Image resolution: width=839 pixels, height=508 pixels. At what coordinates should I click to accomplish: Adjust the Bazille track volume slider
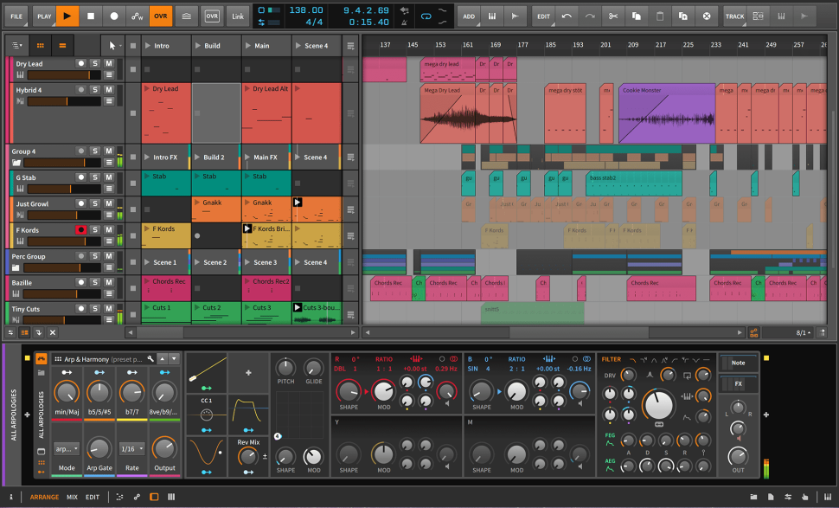point(62,294)
